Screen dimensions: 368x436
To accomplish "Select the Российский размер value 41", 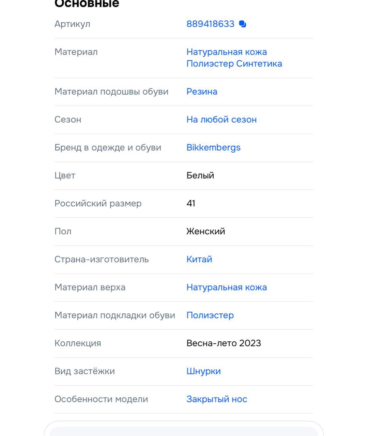I will click(190, 203).
